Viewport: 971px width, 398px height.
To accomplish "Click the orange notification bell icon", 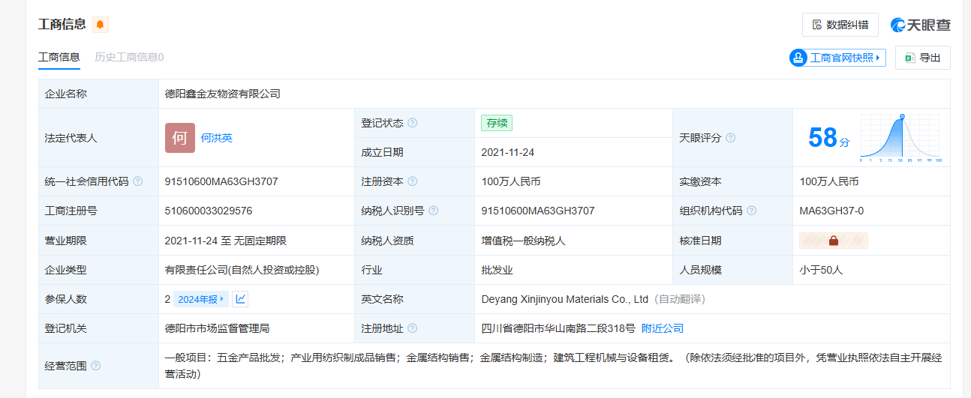I will click(101, 25).
